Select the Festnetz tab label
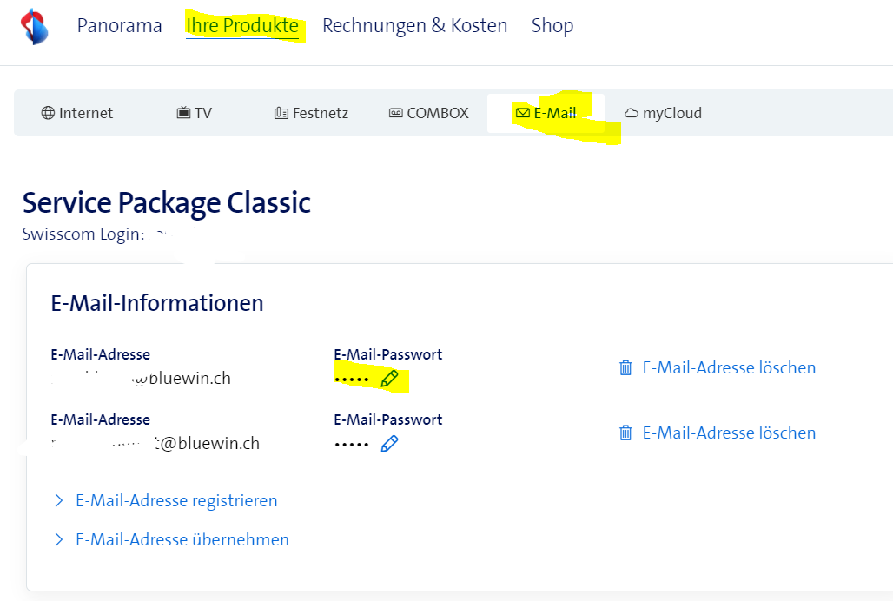 (x=321, y=113)
